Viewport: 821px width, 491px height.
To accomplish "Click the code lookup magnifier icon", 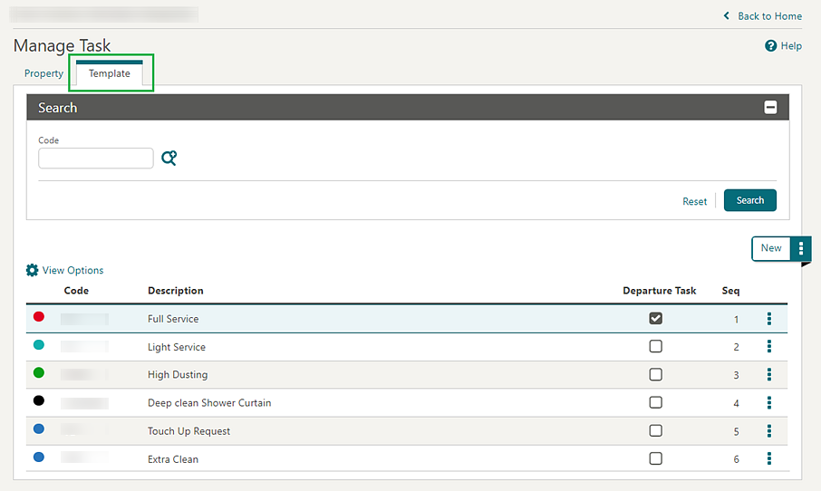I will [x=169, y=158].
